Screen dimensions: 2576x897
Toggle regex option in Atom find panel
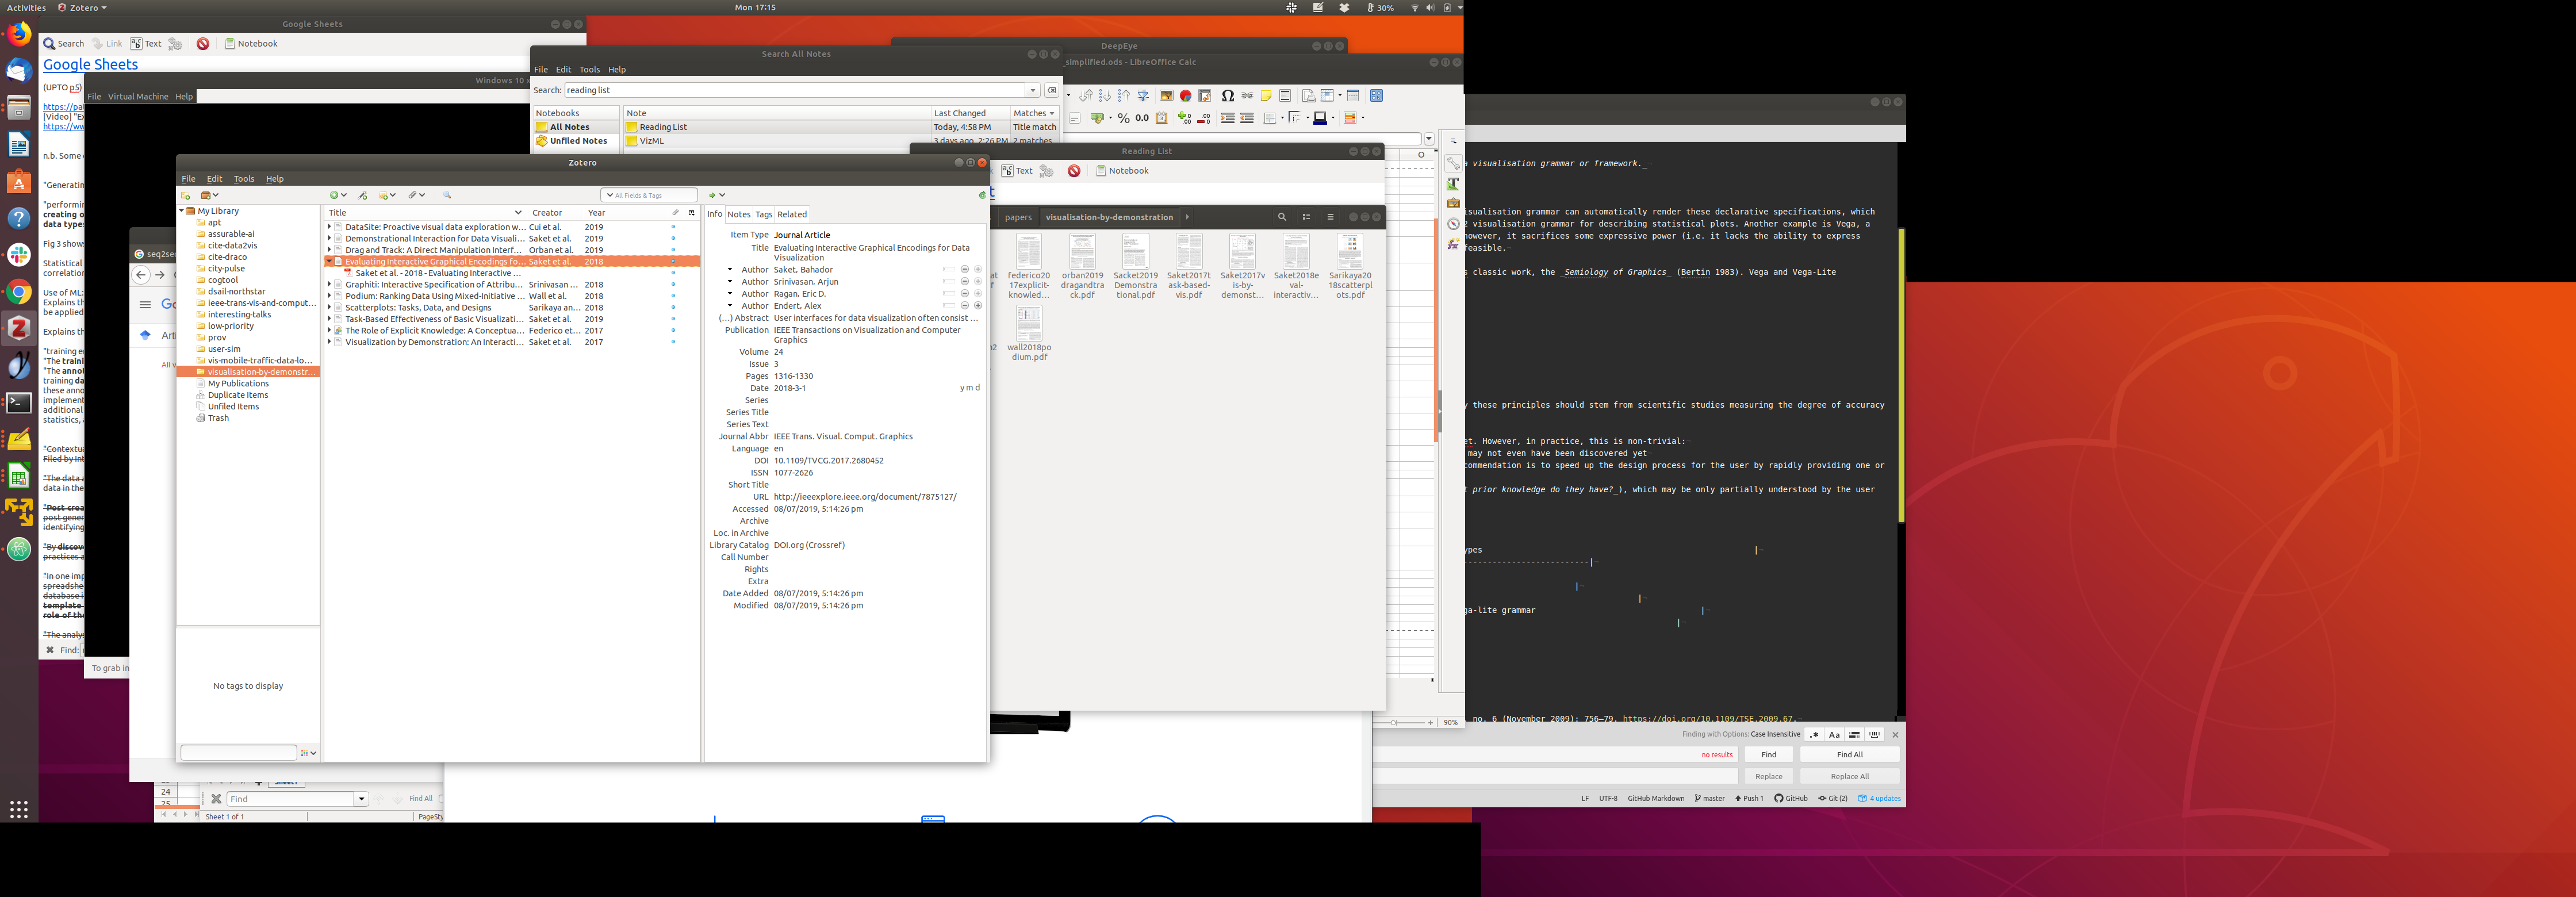pyautogui.click(x=1814, y=735)
